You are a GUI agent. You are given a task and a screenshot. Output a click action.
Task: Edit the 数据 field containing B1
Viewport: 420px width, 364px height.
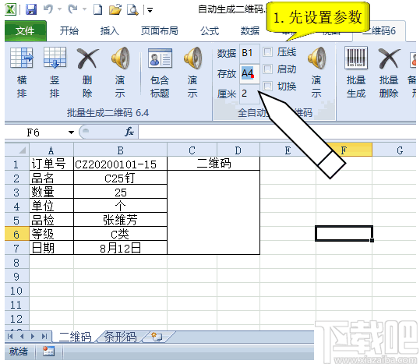point(249,53)
